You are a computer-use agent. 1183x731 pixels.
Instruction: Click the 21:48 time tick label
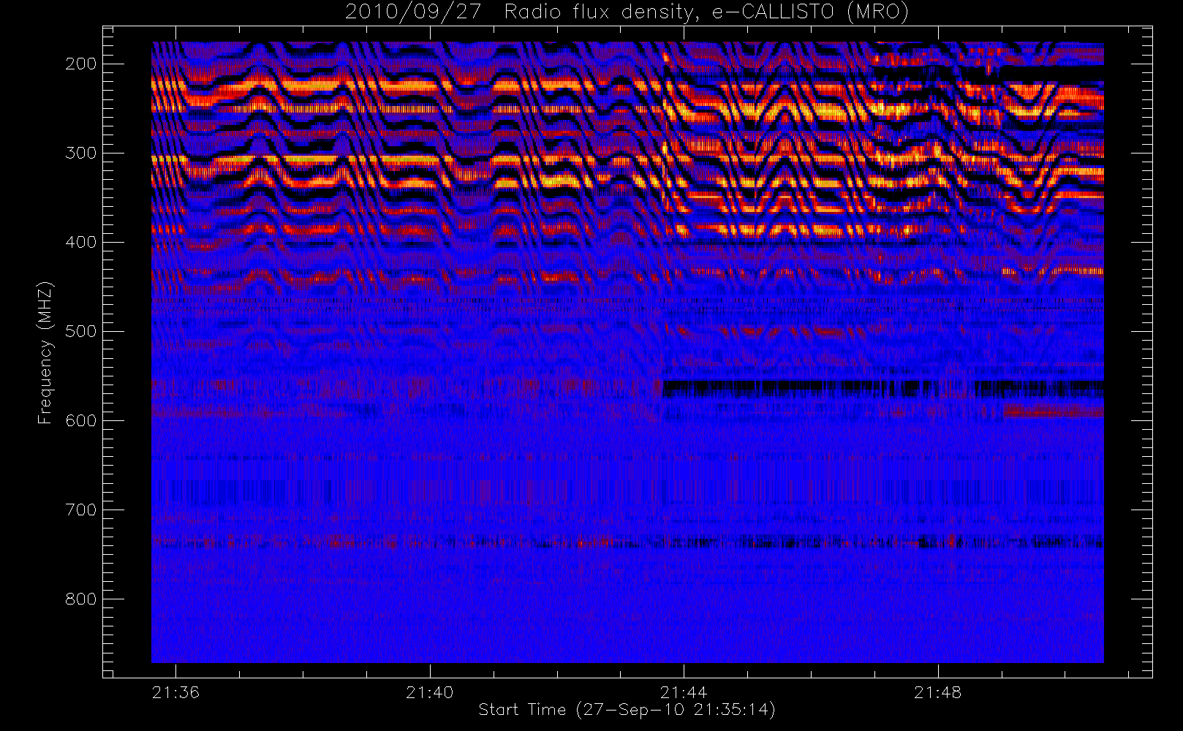[x=938, y=692]
